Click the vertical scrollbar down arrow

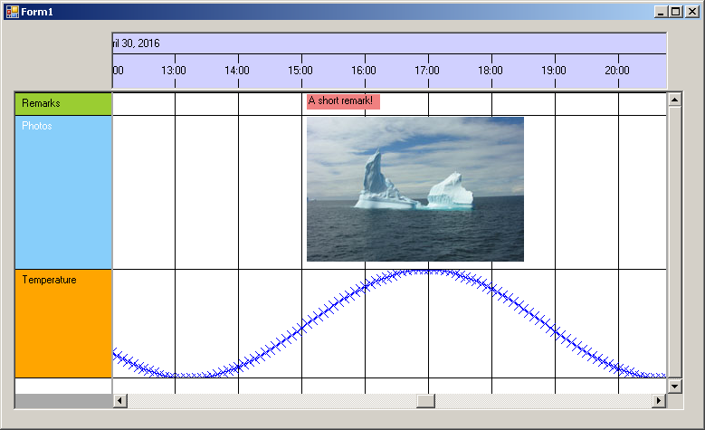tap(674, 387)
